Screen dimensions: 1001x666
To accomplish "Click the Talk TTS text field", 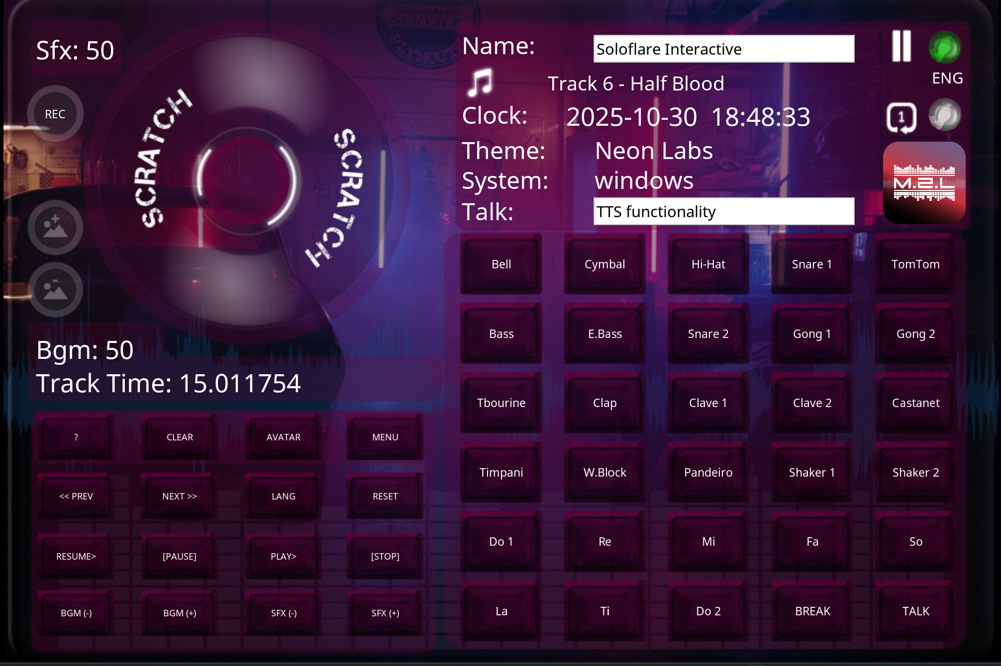I will [723, 212].
